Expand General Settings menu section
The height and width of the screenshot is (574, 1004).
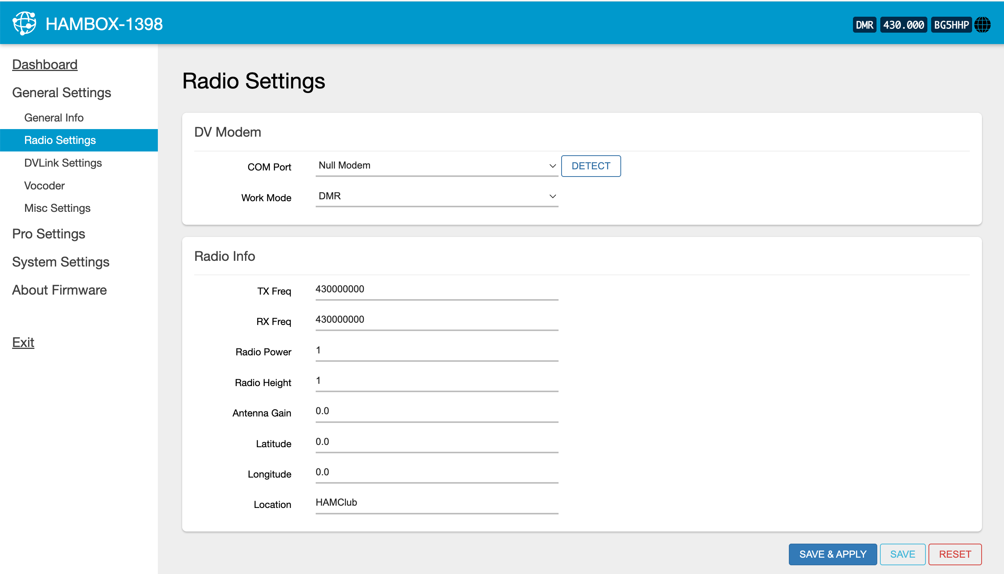pyautogui.click(x=61, y=93)
